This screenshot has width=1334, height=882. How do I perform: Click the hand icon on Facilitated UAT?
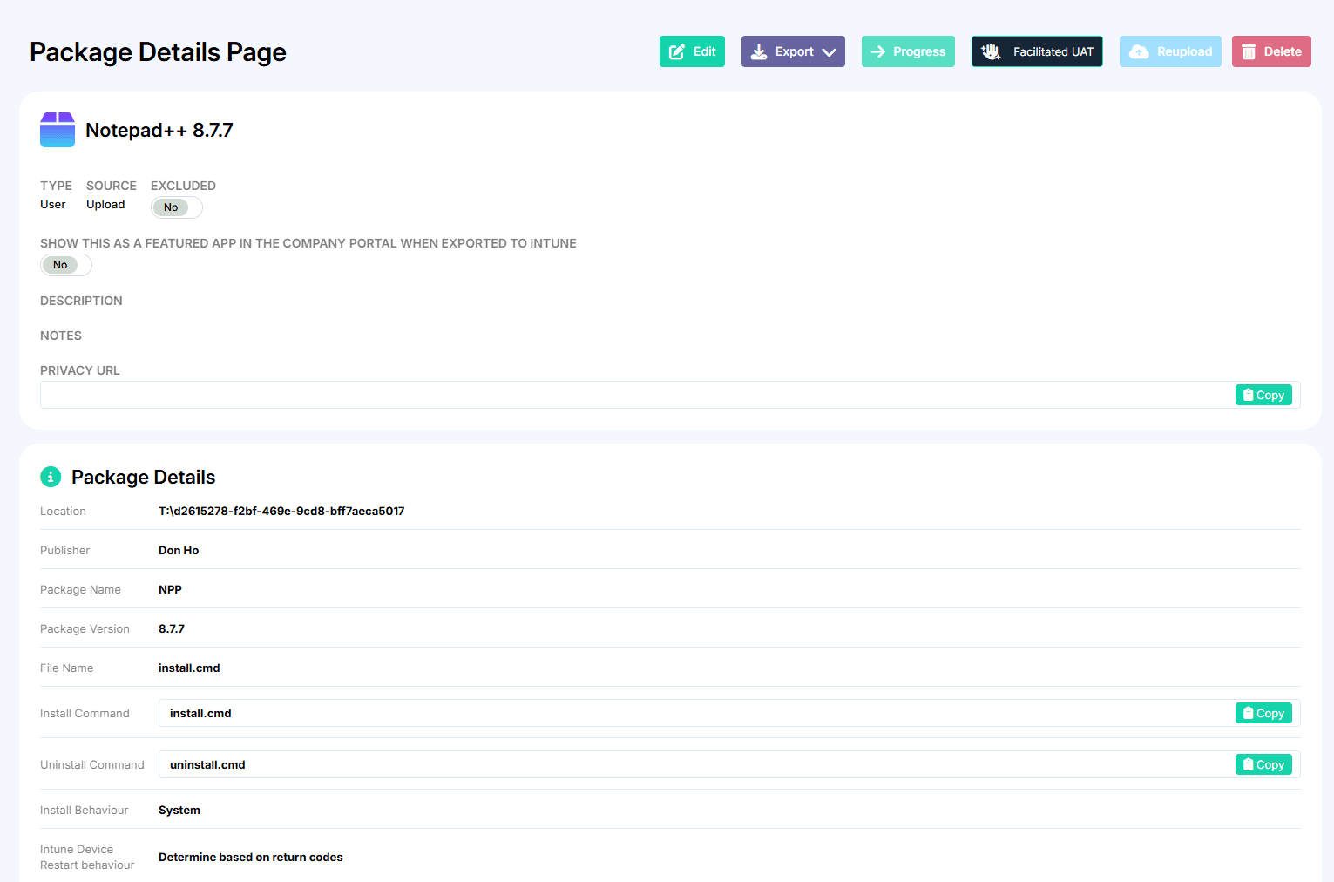tap(991, 51)
